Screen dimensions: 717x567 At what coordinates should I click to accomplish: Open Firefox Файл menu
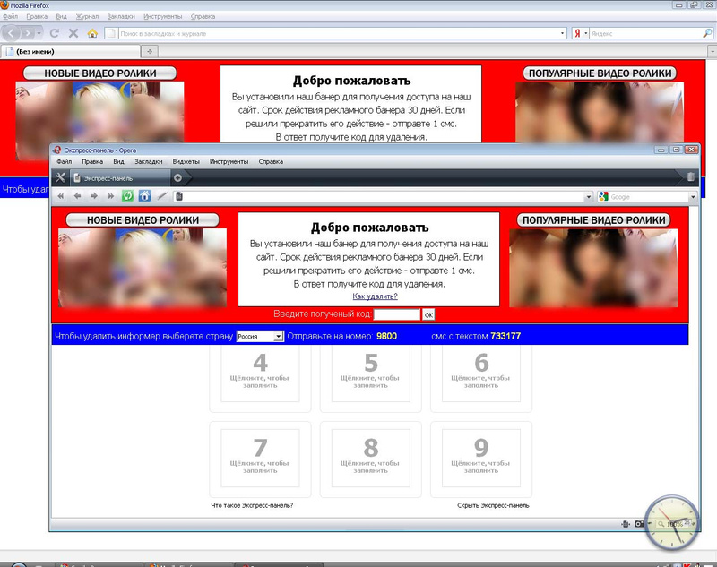click(10, 16)
